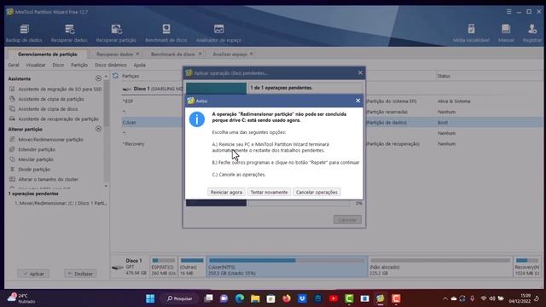Select ESP(FAT32) block in disk map

(x=163, y=267)
